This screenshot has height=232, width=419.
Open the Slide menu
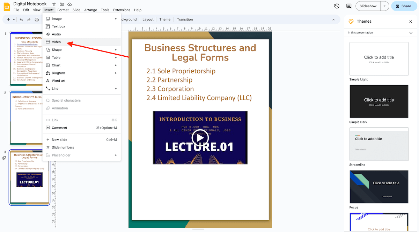(76, 10)
